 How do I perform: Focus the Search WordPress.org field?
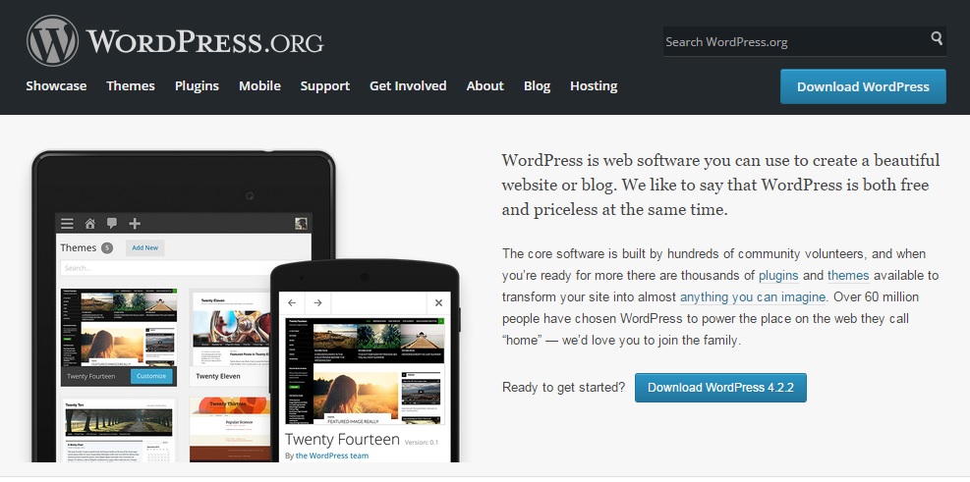tap(795, 42)
